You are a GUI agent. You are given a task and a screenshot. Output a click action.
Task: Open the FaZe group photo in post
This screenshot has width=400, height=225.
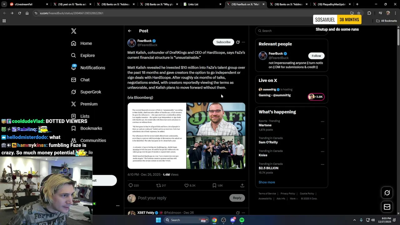pyautogui.click(x=216, y=152)
